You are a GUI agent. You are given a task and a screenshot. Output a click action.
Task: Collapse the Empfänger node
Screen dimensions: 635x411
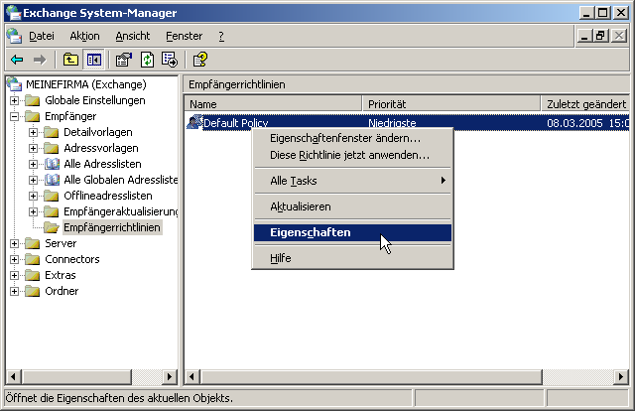coord(14,116)
